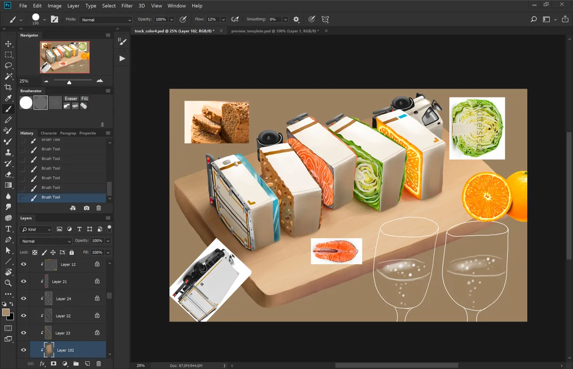Delete layer trash icon in Layers panel
The height and width of the screenshot is (369, 573).
[99, 364]
